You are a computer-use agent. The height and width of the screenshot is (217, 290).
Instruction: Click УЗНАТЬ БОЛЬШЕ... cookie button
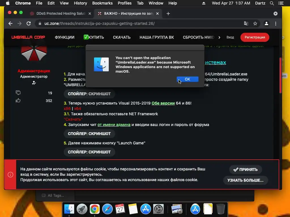coord(246,180)
